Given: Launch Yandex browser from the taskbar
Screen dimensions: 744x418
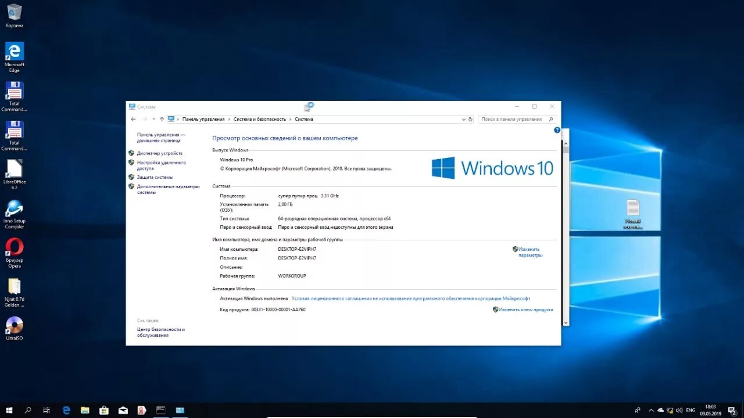Looking at the screenshot, I should pyautogui.click(x=141, y=410).
